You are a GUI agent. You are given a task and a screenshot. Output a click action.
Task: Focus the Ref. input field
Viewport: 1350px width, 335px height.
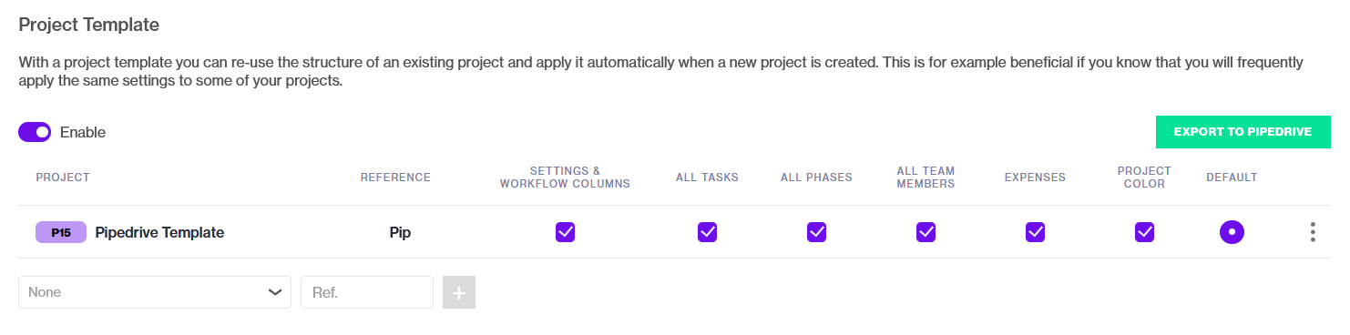[367, 292]
